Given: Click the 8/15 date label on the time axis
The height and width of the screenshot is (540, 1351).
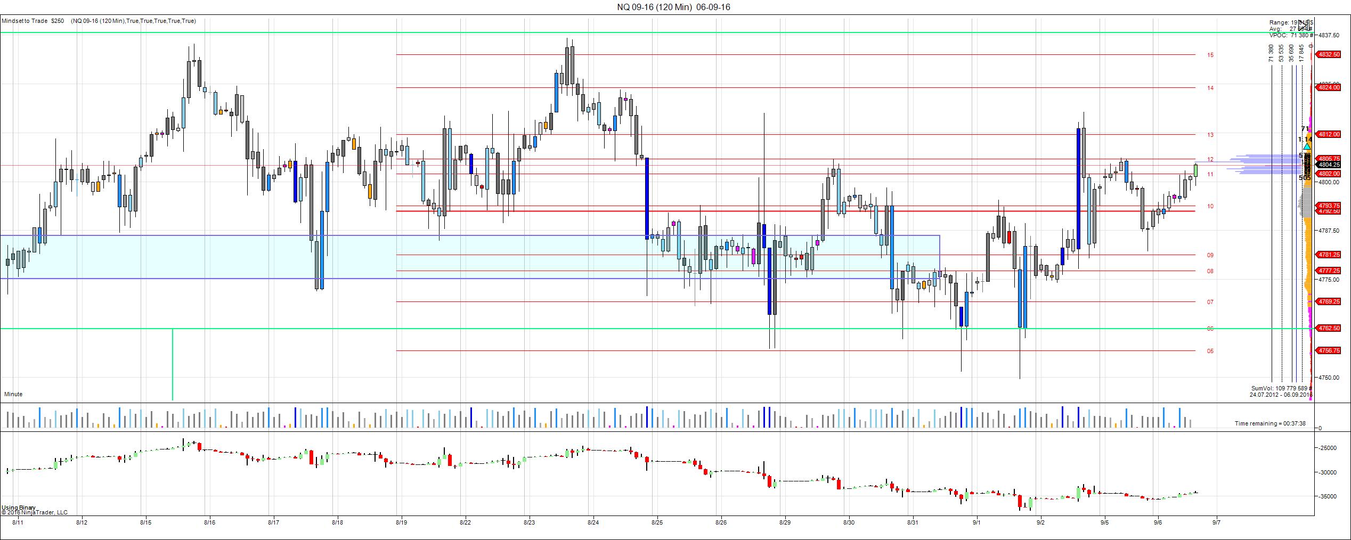Looking at the screenshot, I should (145, 523).
